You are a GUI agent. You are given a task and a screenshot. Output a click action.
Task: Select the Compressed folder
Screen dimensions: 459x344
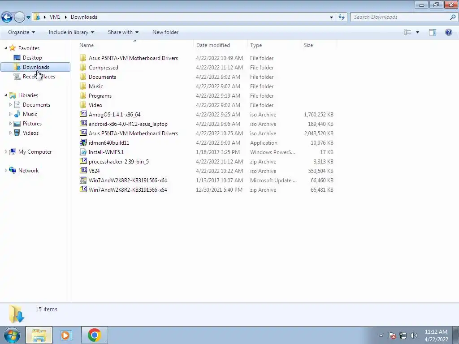point(104,67)
